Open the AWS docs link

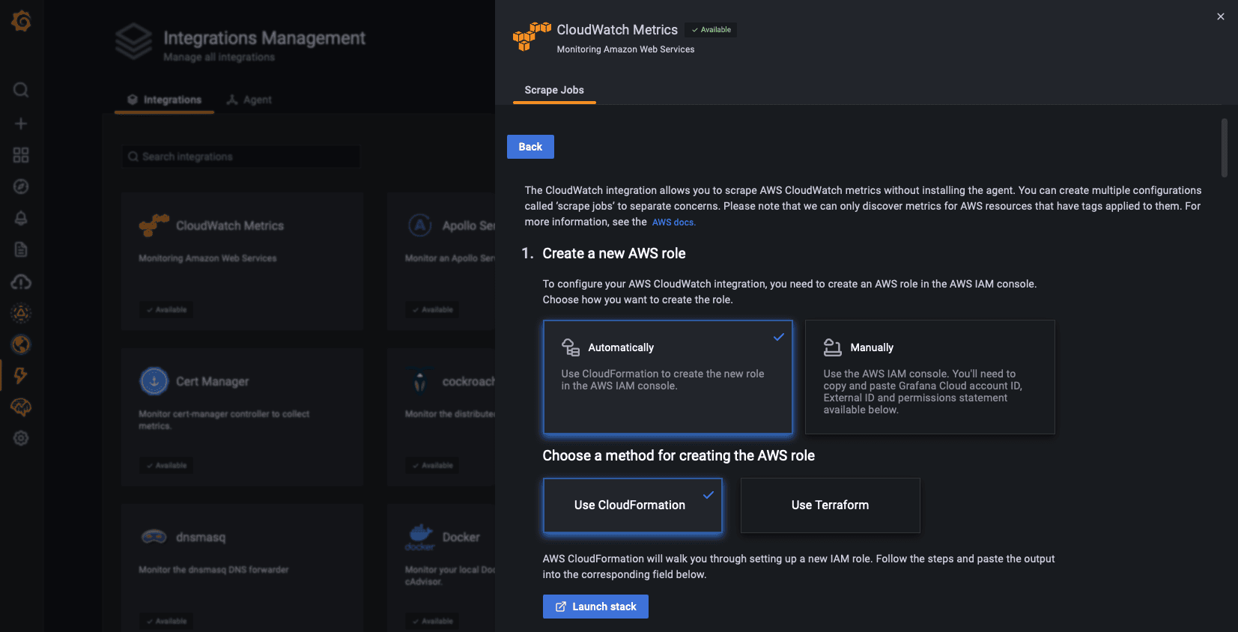[x=674, y=222]
